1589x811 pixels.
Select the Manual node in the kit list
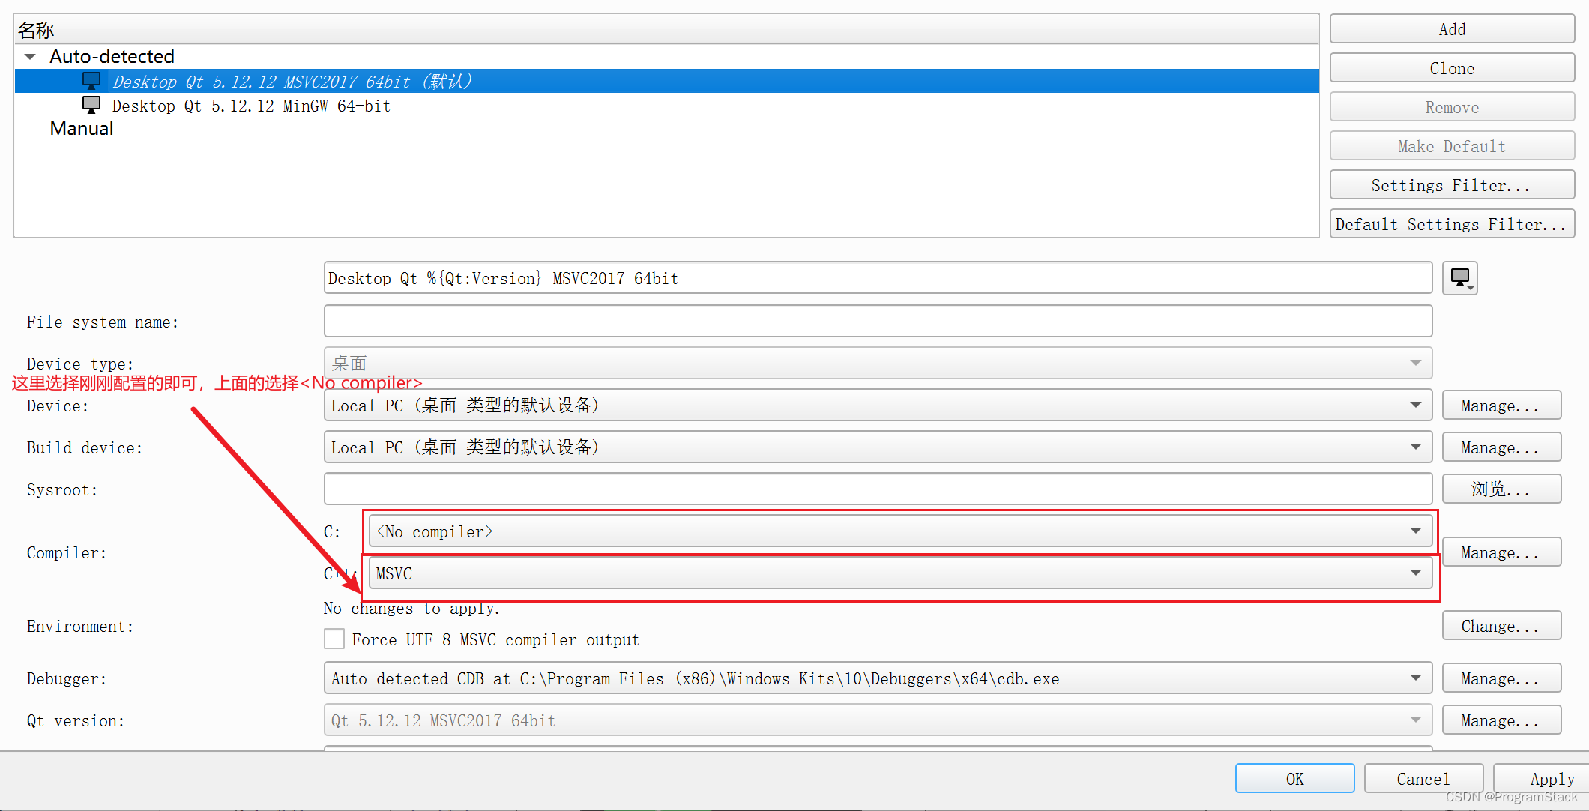82,128
